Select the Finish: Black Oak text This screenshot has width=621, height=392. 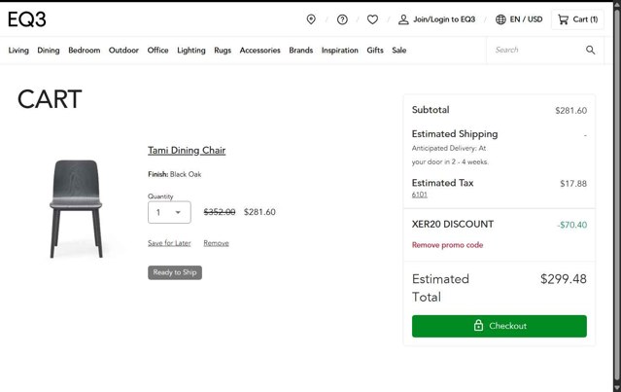pos(175,174)
